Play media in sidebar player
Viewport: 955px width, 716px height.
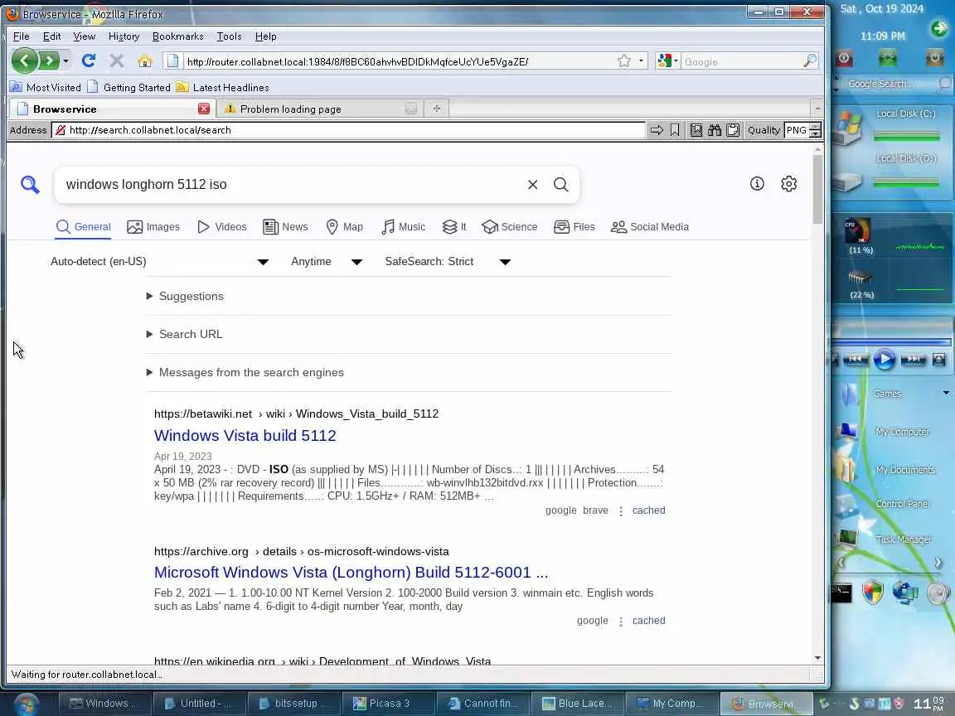click(x=885, y=359)
